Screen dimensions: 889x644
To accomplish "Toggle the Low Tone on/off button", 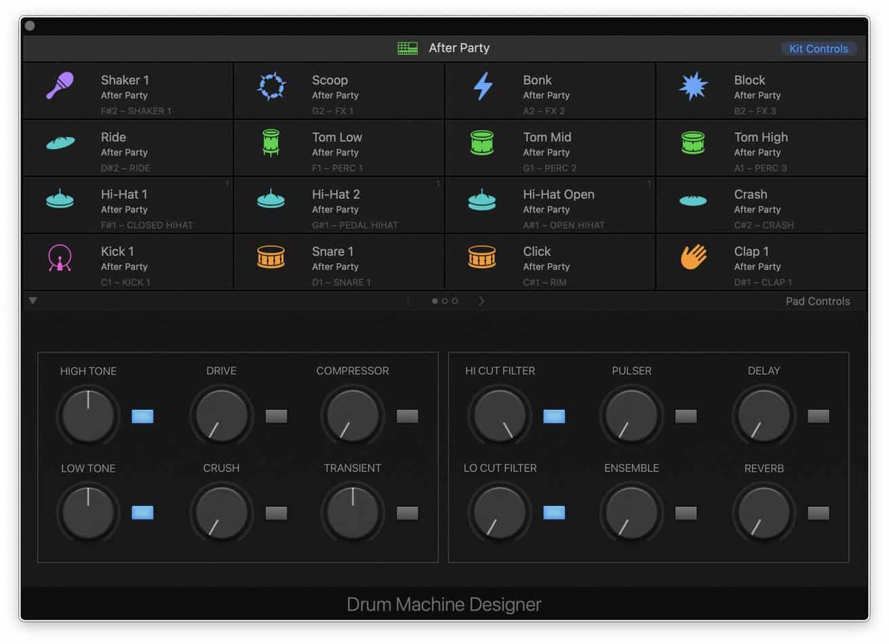I will [142, 513].
